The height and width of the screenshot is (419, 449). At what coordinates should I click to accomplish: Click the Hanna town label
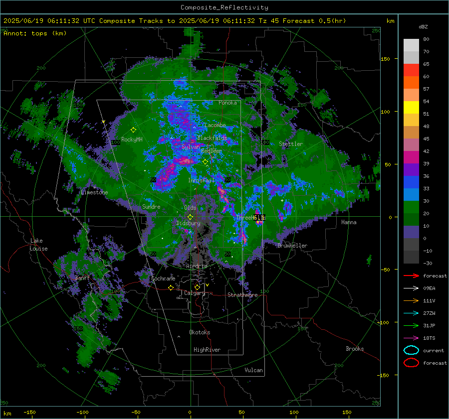coord(349,222)
